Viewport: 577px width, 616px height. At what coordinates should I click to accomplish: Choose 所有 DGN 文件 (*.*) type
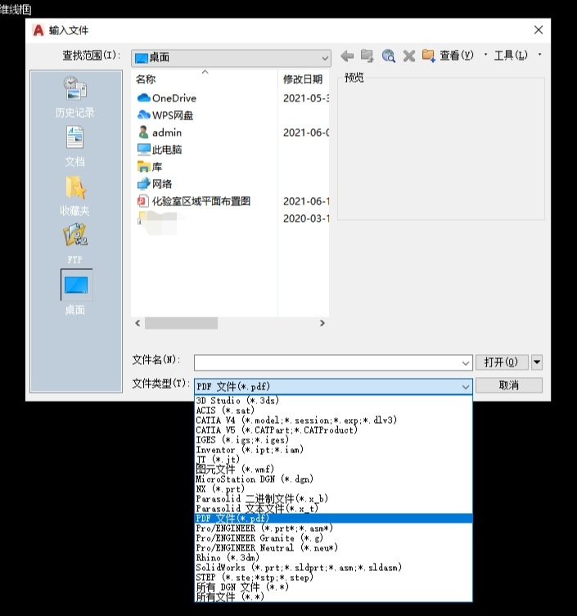click(x=333, y=587)
